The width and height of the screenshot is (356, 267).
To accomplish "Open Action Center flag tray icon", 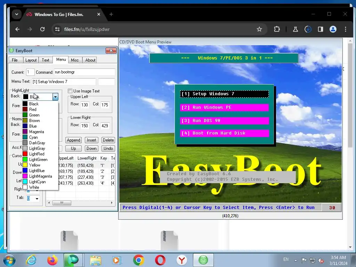I will point(304,260).
